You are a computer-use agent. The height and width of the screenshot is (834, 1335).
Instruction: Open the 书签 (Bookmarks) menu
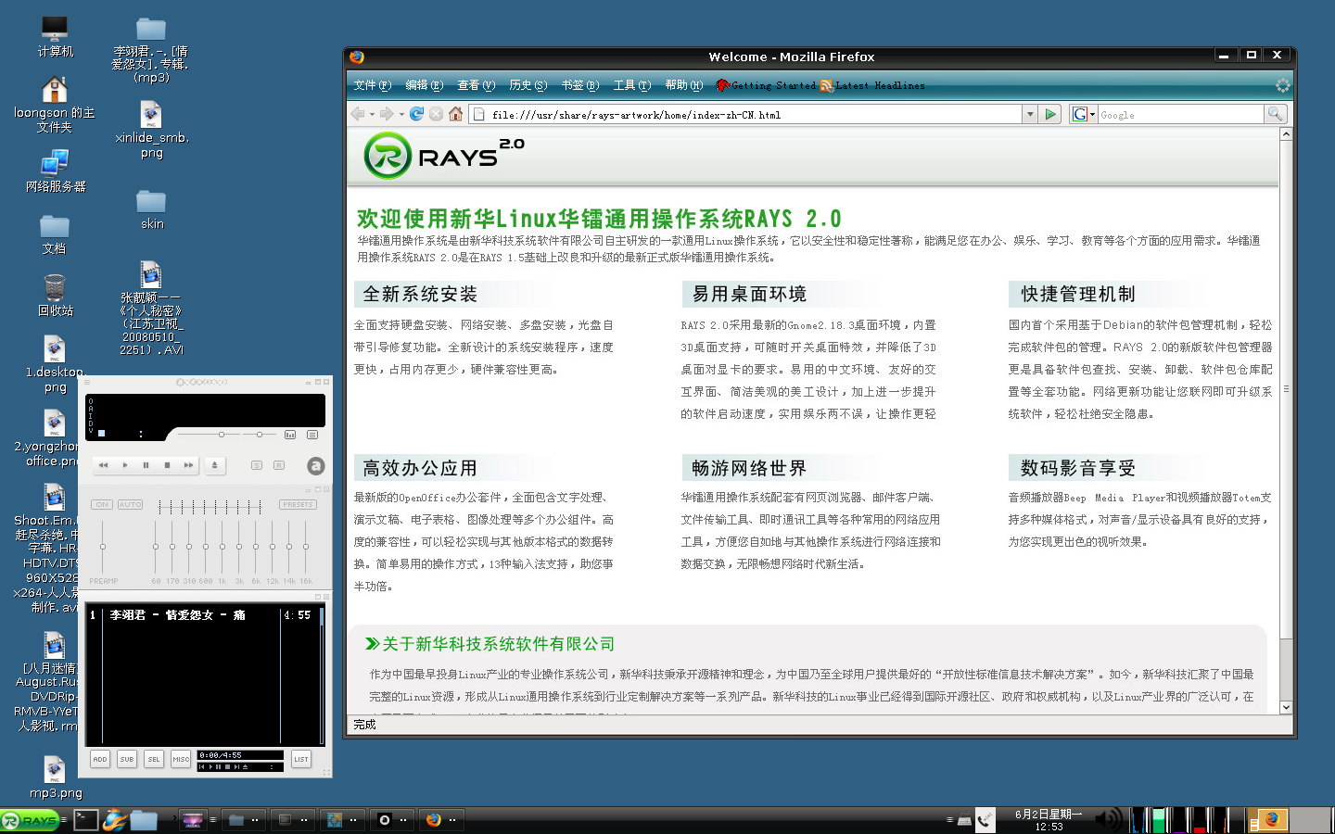click(x=579, y=85)
